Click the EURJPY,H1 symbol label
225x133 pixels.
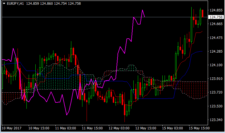point(15,3)
